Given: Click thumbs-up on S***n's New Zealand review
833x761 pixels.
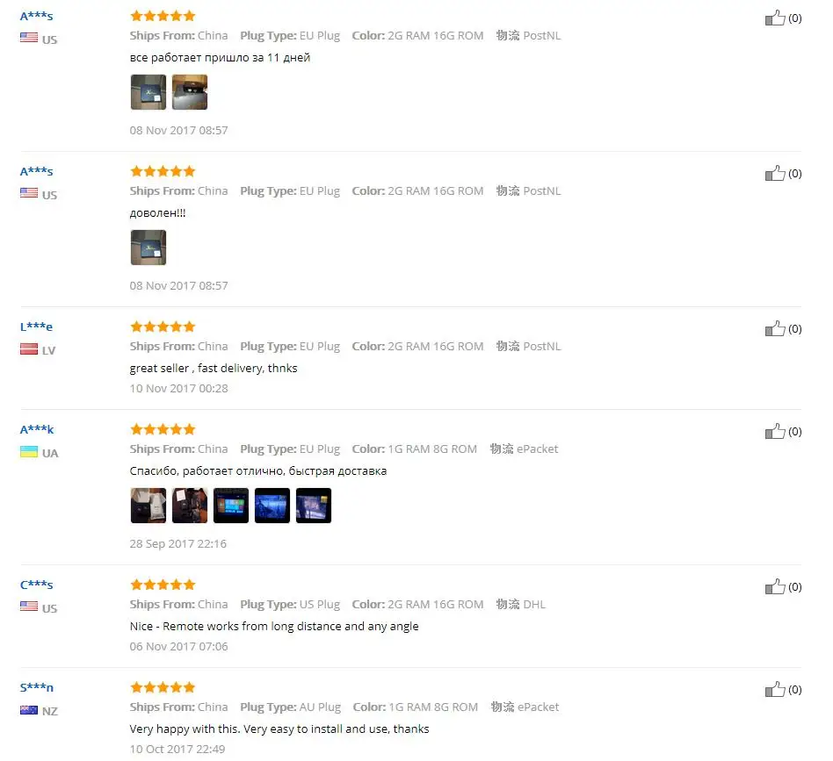Looking at the screenshot, I should coord(774,689).
